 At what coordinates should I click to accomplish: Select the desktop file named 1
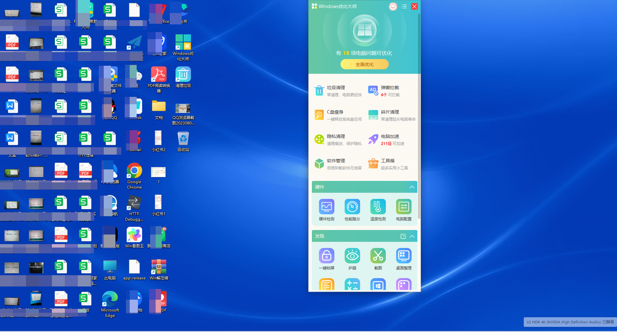159,175
